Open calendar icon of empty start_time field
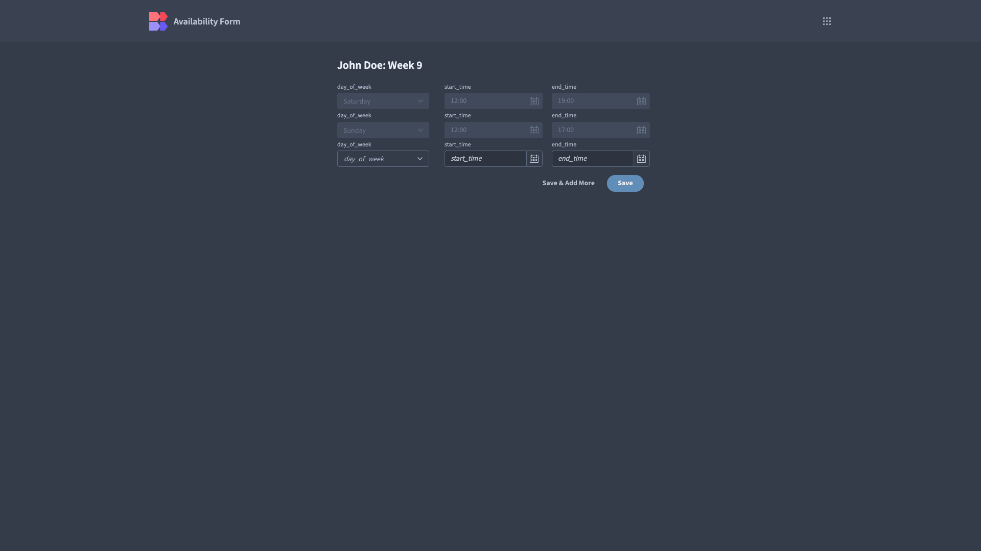Image resolution: width=981 pixels, height=551 pixels. 534,159
